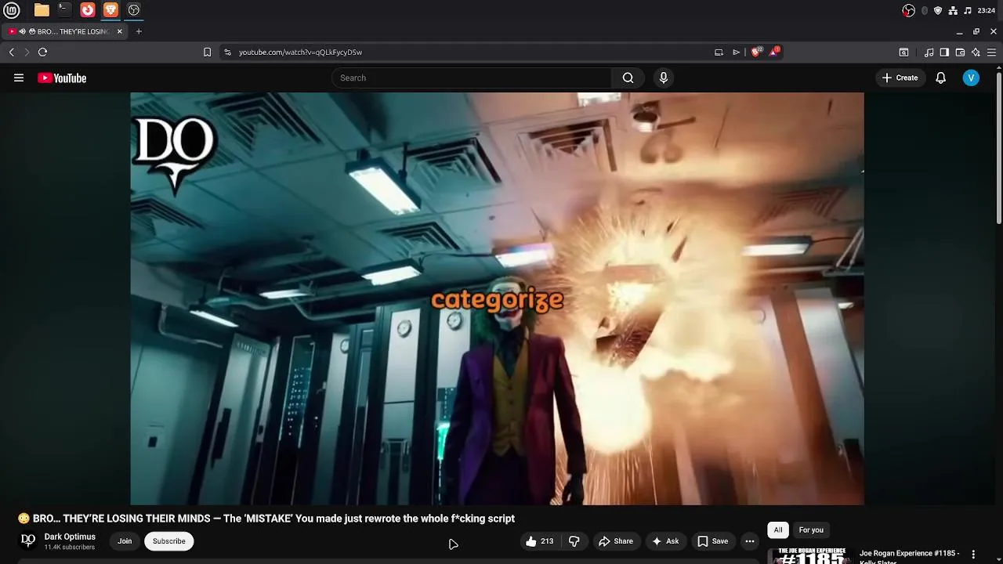The image size is (1003, 564).
Task: Dislike this video
Action: click(574, 541)
